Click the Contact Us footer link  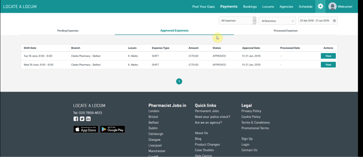(x=249, y=150)
